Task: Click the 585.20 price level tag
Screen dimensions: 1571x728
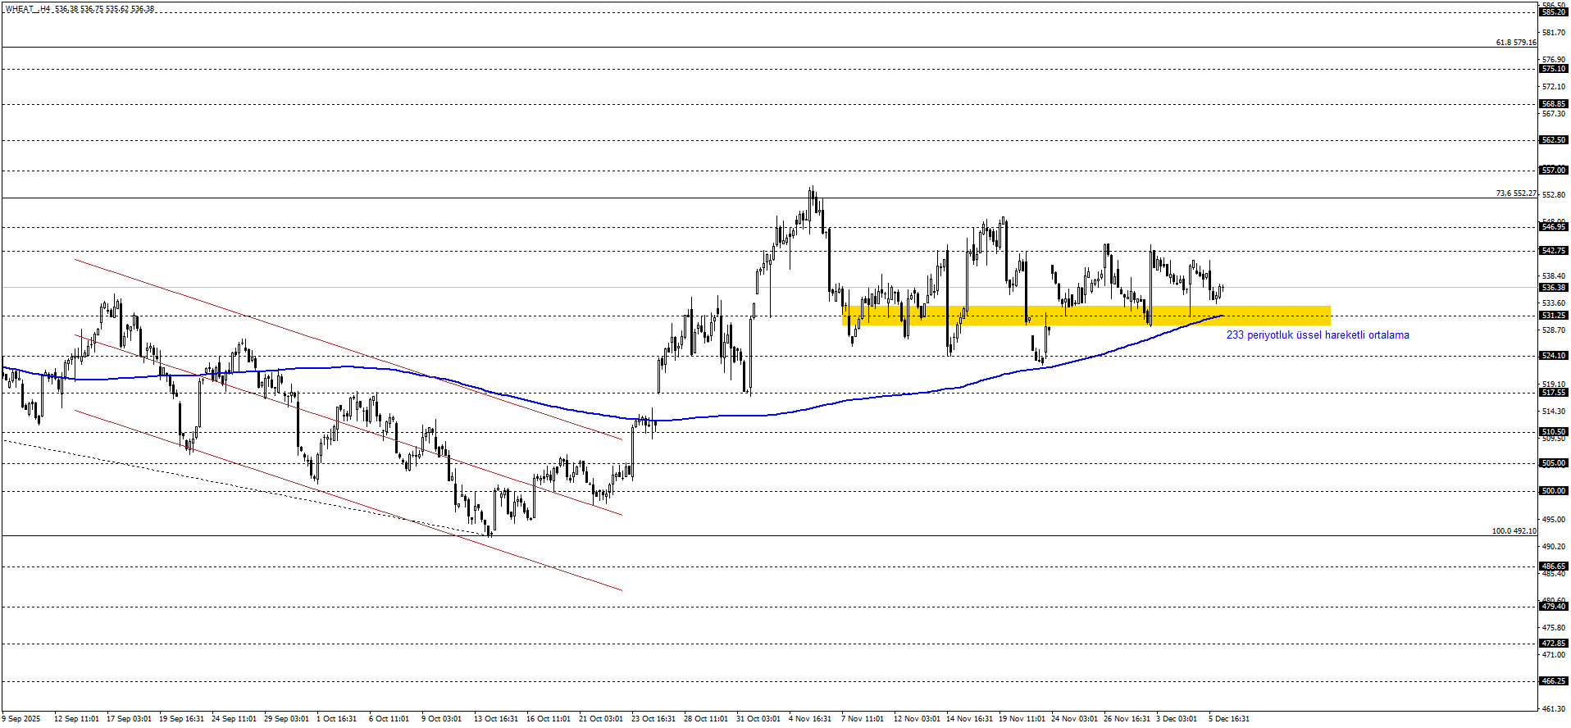Action: [x=1553, y=12]
